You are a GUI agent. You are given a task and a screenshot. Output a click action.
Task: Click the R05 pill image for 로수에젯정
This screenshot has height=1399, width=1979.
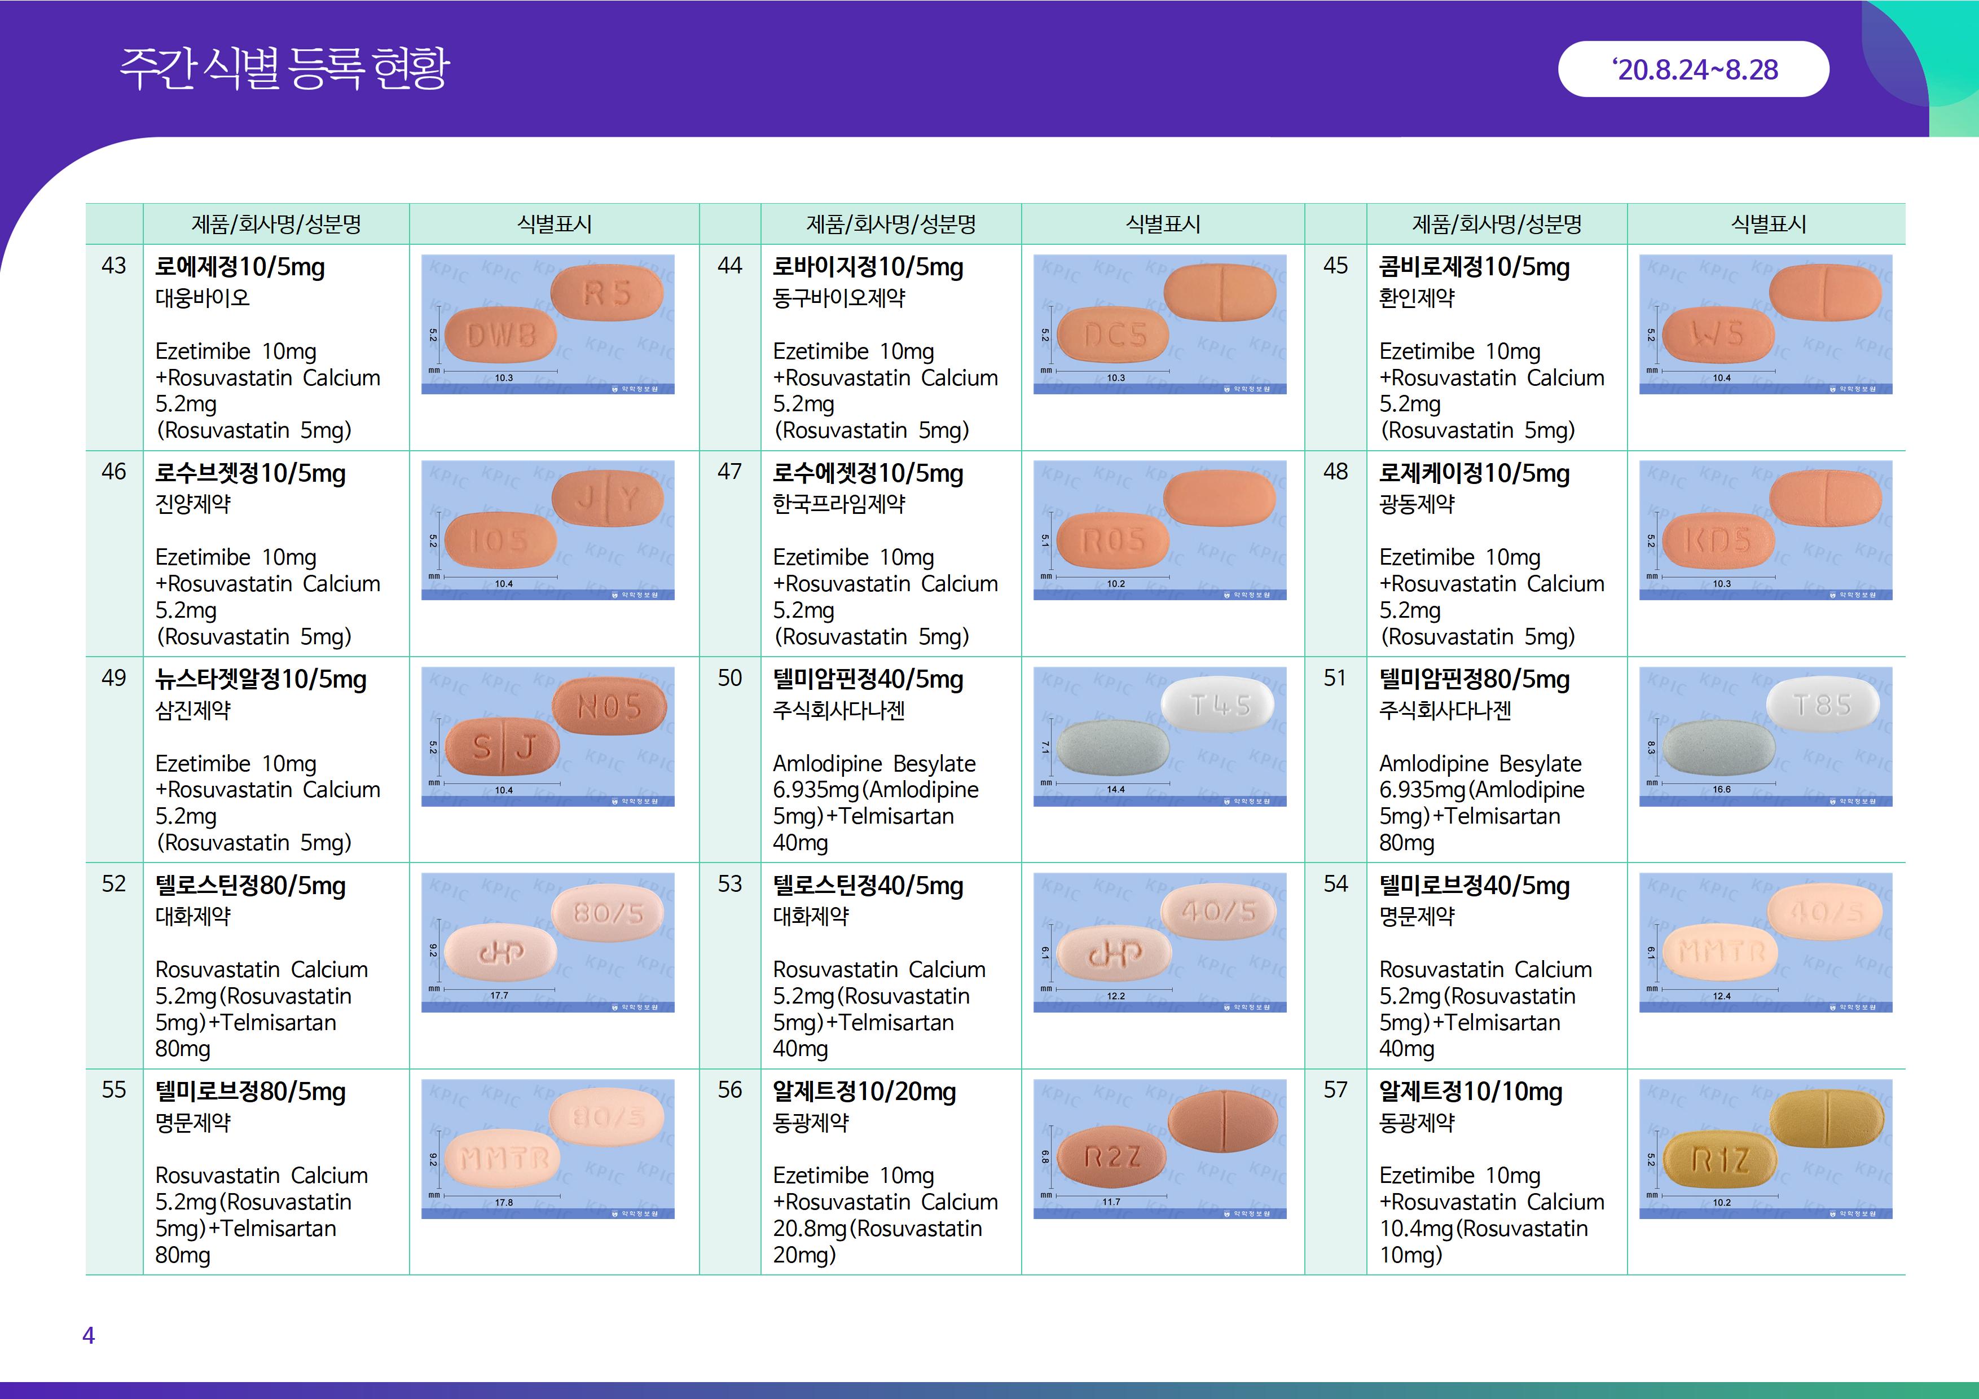pyautogui.click(x=1159, y=530)
